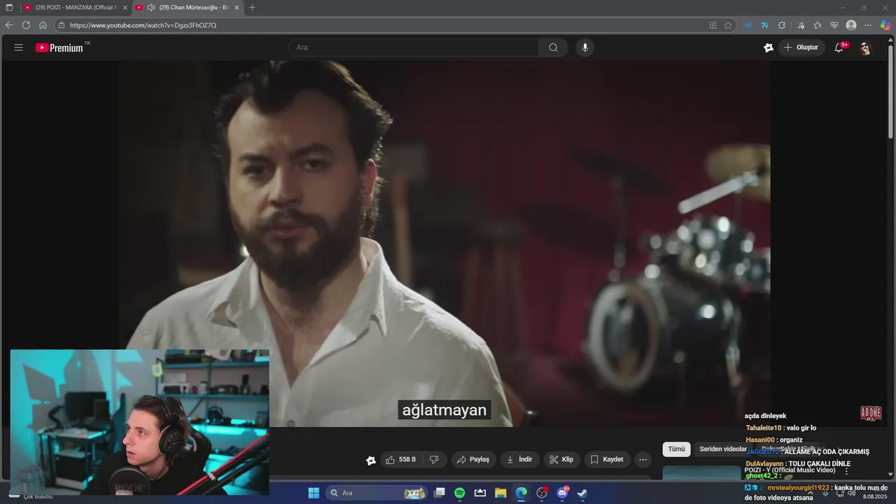Click the Kaydet save button
This screenshot has width=896, height=504.
[607, 460]
